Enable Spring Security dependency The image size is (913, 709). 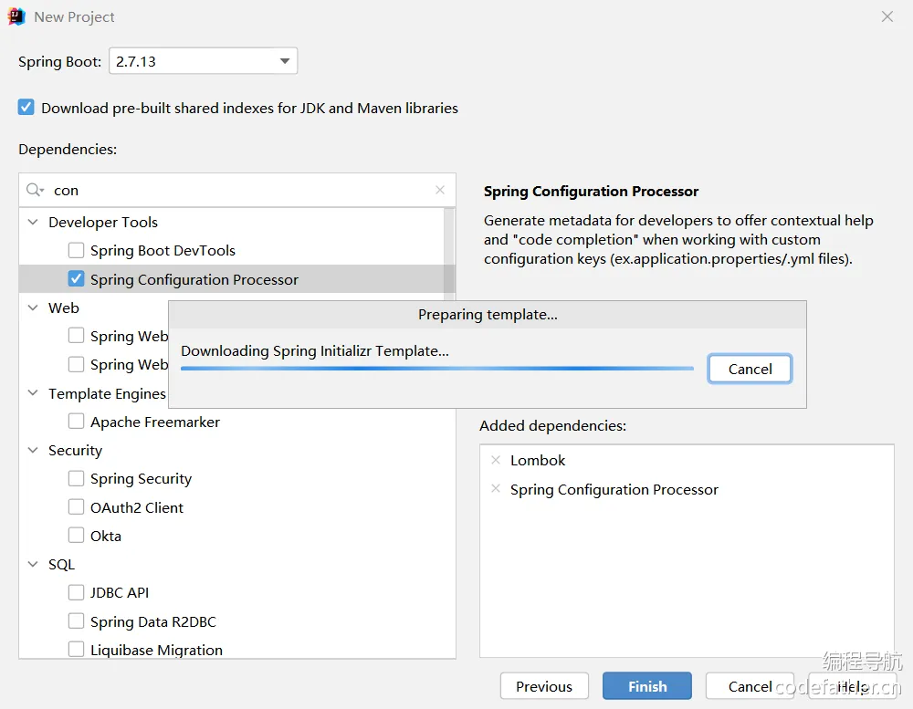(x=77, y=478)
